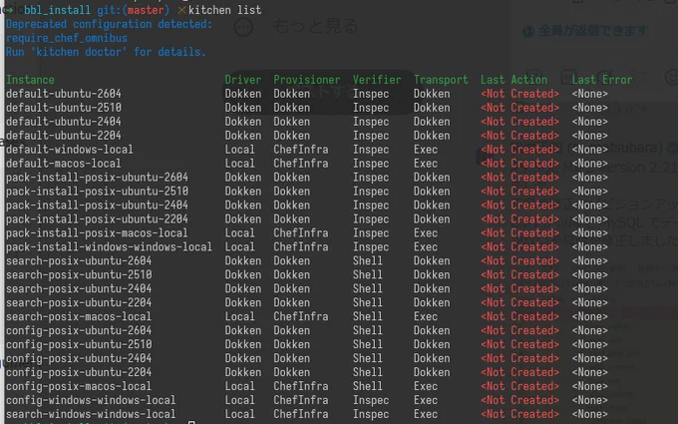Viewport: 678px width, 424px height.
Task: Click the "Last Error" column header
Action: pos(602,80)
